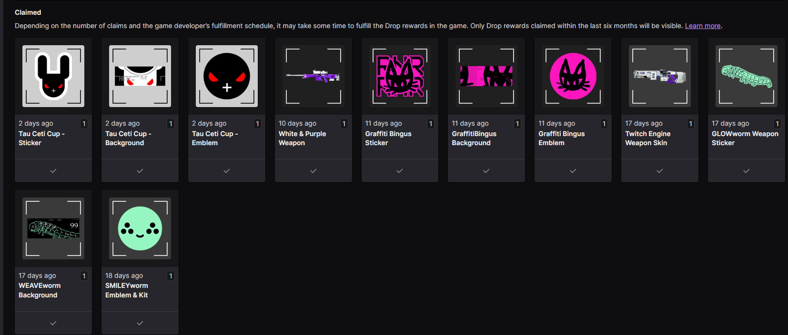Select the WEAVEworm Background image

[53, 228]
